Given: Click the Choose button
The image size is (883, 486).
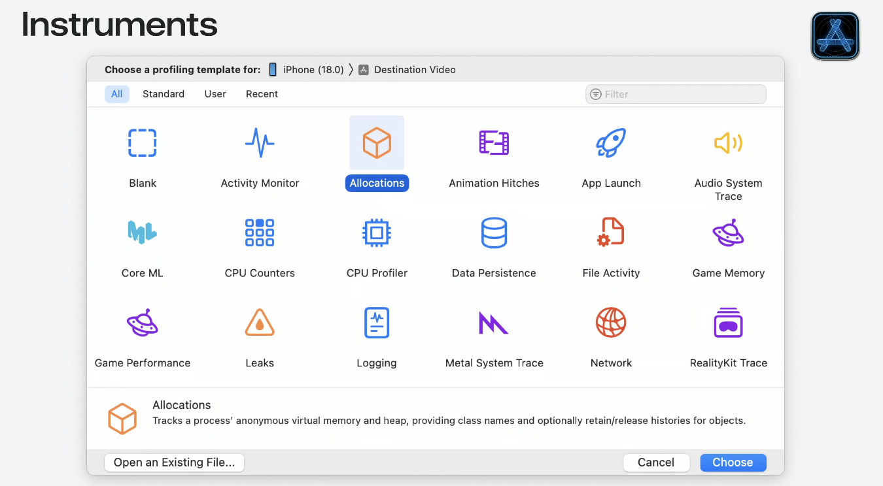Looking at the screenshot, I should coord(733,462).
